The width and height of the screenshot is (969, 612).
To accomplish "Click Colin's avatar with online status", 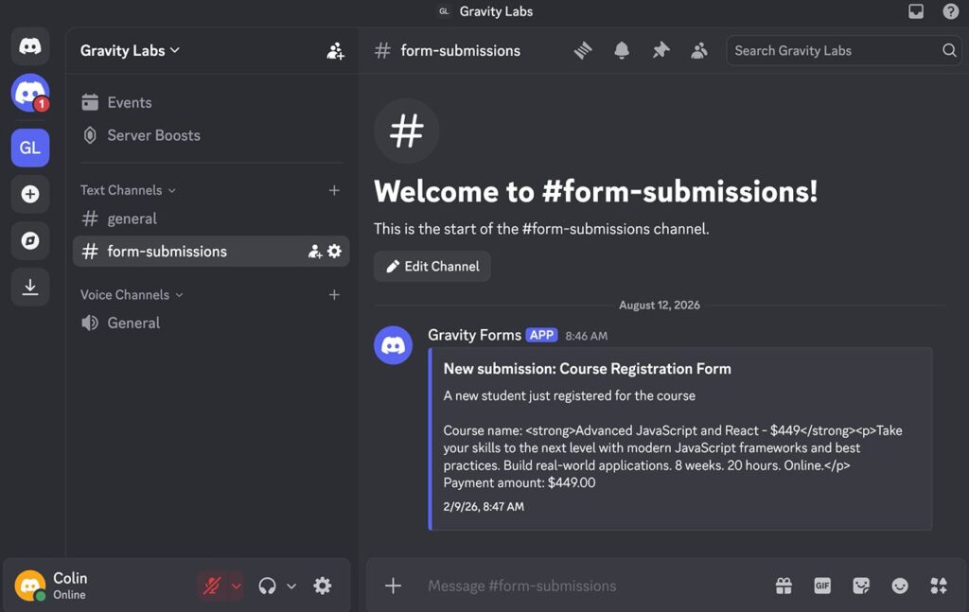I will click(29, 586).
